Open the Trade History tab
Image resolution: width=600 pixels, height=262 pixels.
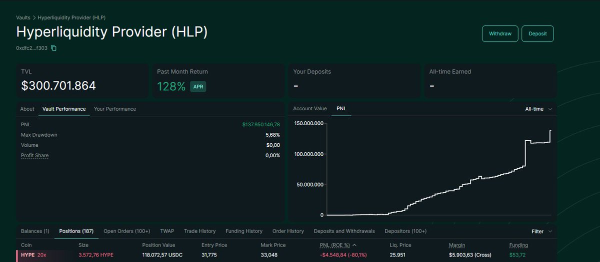point(200,231)
